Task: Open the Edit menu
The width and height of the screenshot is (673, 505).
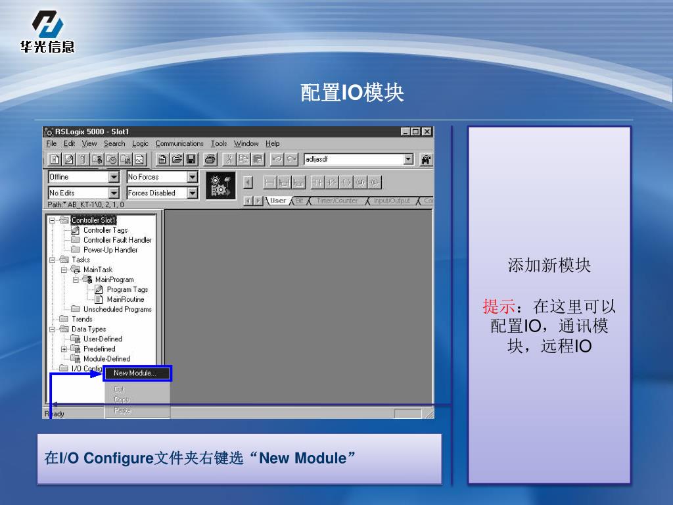Action: click(69, 143)
